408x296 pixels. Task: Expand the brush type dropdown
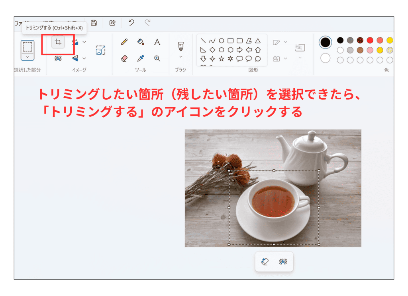(180, 57)
